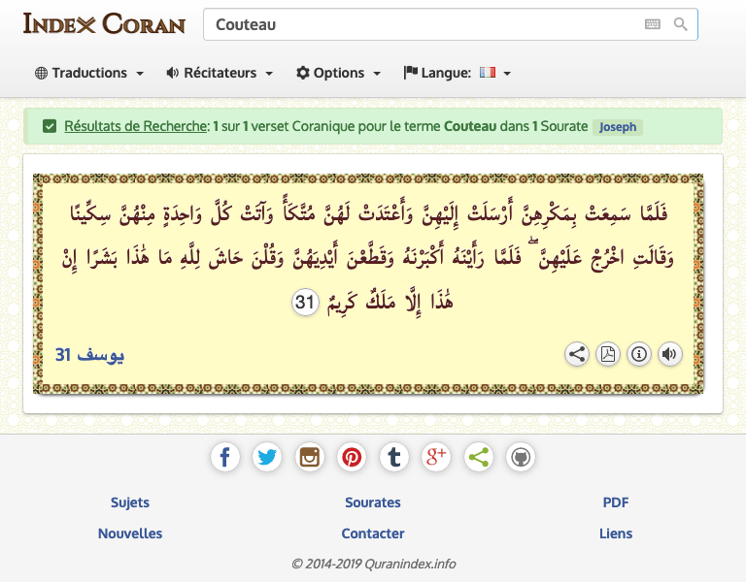The height and width of the screenshot is (582, 746).
Task: Click the Joseph sourate tag
Action: coord(618,127)
